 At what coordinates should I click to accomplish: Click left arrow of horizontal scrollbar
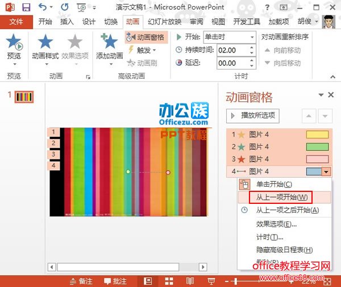point(52,267)
